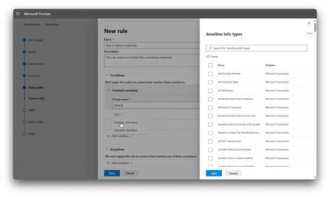330x197 pixels.
Task: Click Save in New rule
Action: pos(112,173)
